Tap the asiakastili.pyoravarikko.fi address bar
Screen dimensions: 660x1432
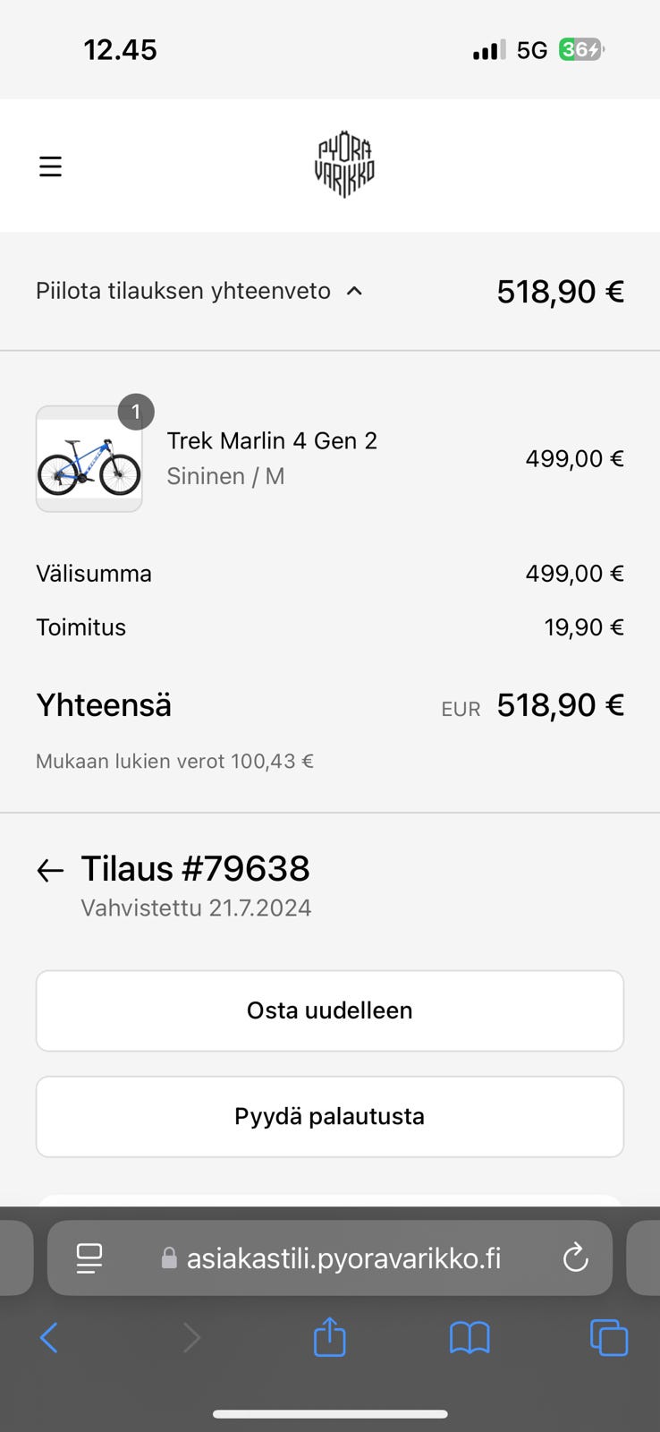point(343,1258)
